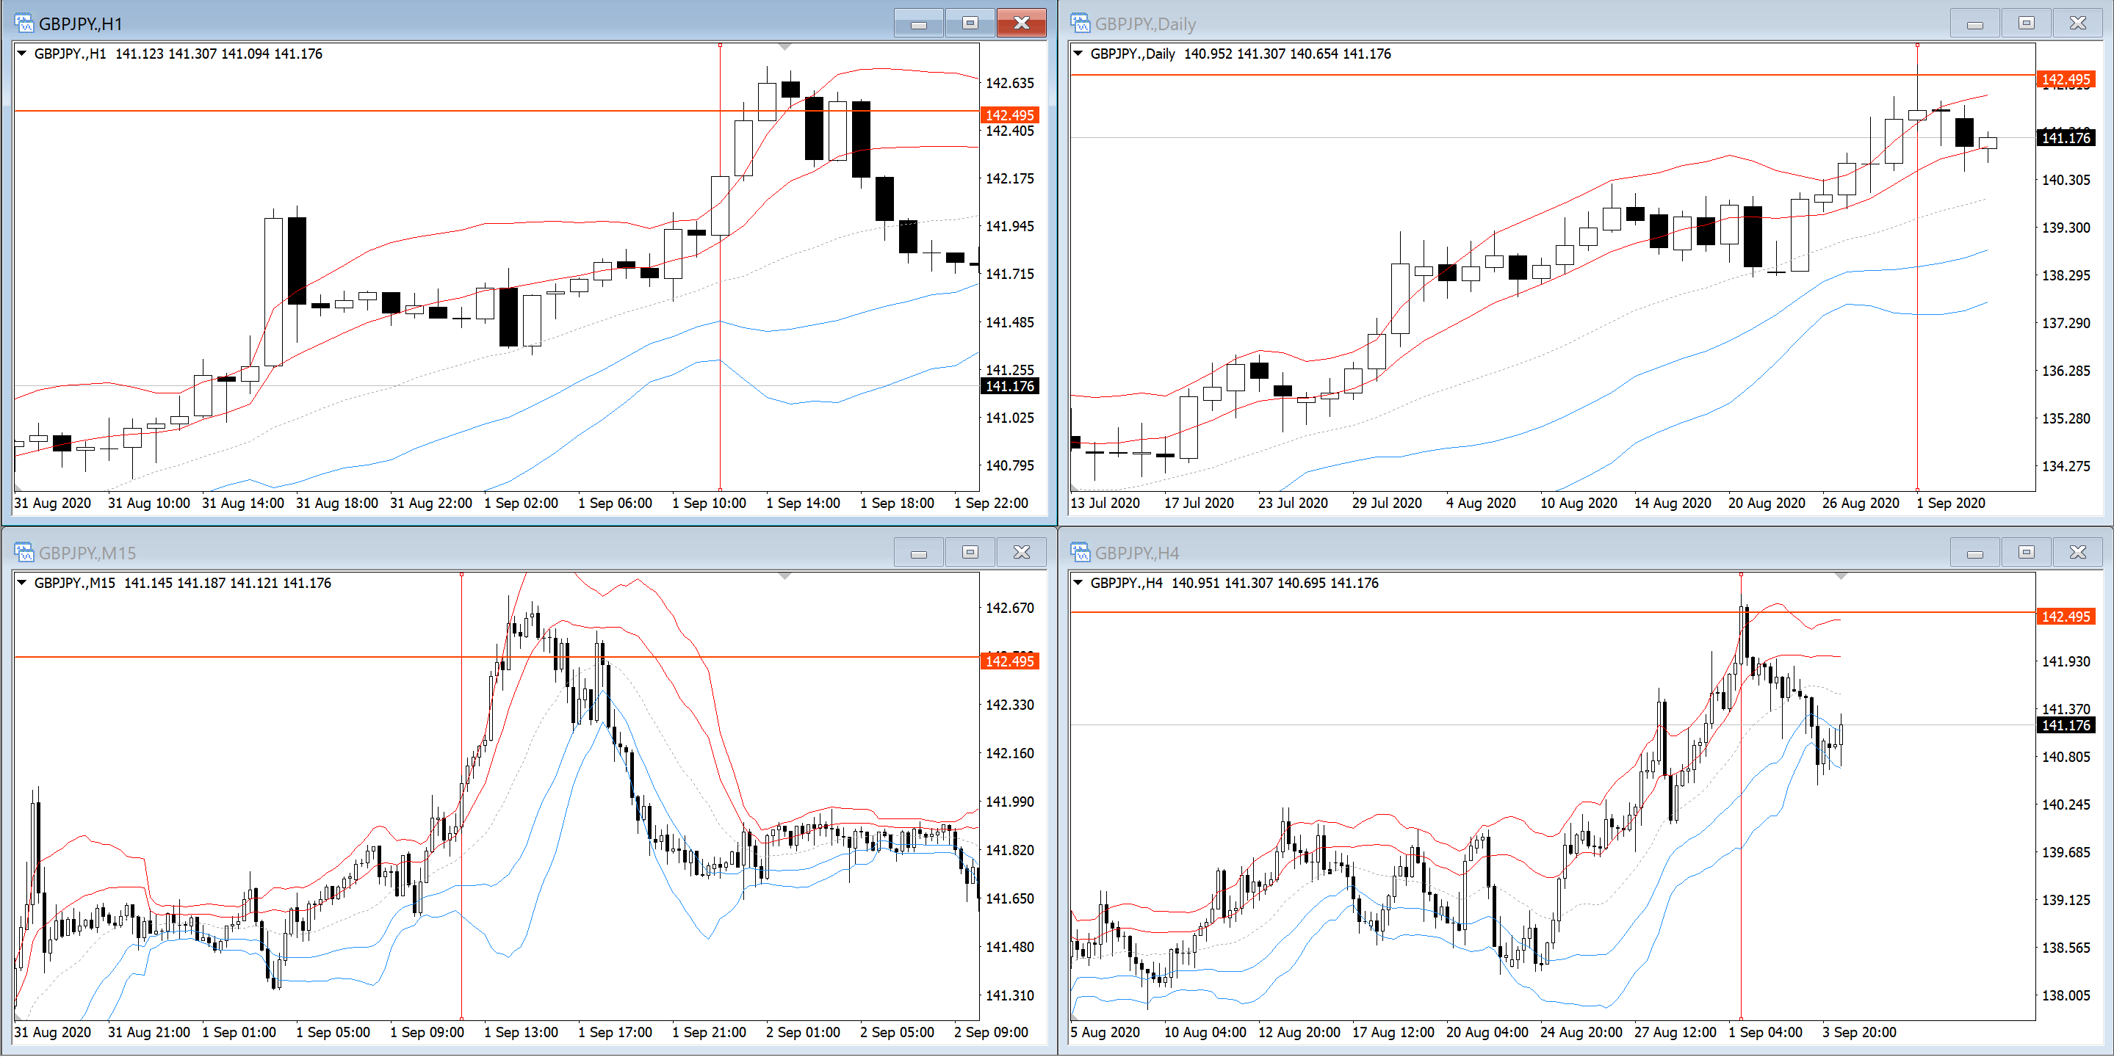Click the 142.495 price label on Daily chart
The height and width of the screenshot is (1057, 2114).
pos(2065,79)
